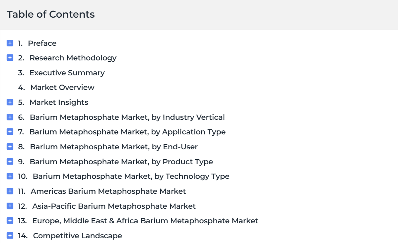Expand Research Methodology with its plus icon
Viewport: 398px width, 243px height.
click(x=10, y=58)
